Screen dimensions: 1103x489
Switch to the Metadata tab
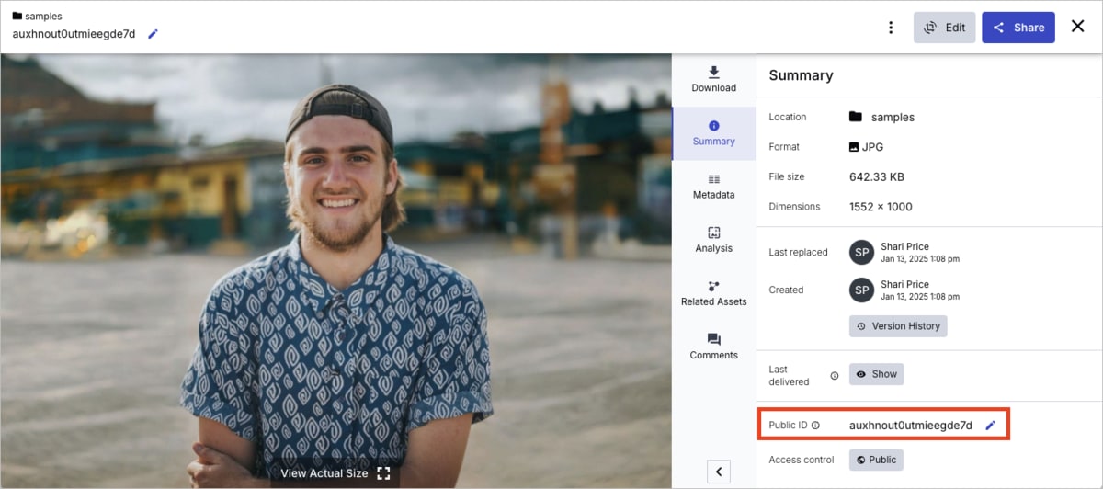(714, 187)
